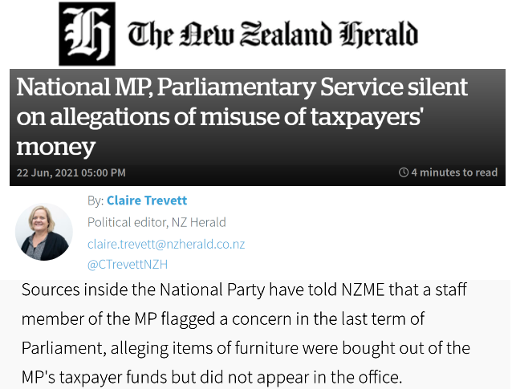Click the 'By:' label before author name
The height and width of the screenshot is (389, 512).
coord(95,201)
